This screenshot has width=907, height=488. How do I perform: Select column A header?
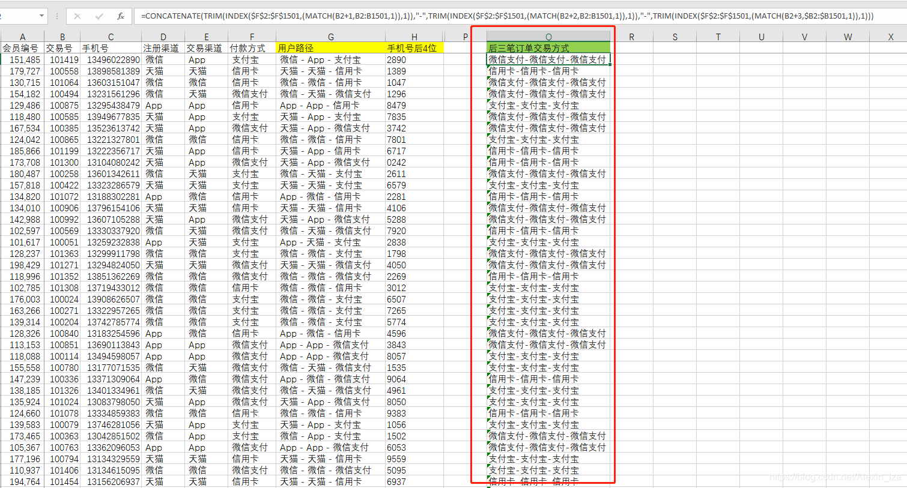tap(23, 37)
